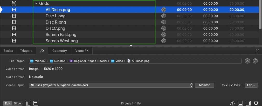Collapse the Grids group
Image resolution: width=262 pixels, height=106 pixels.
click(x=36, y=4)
